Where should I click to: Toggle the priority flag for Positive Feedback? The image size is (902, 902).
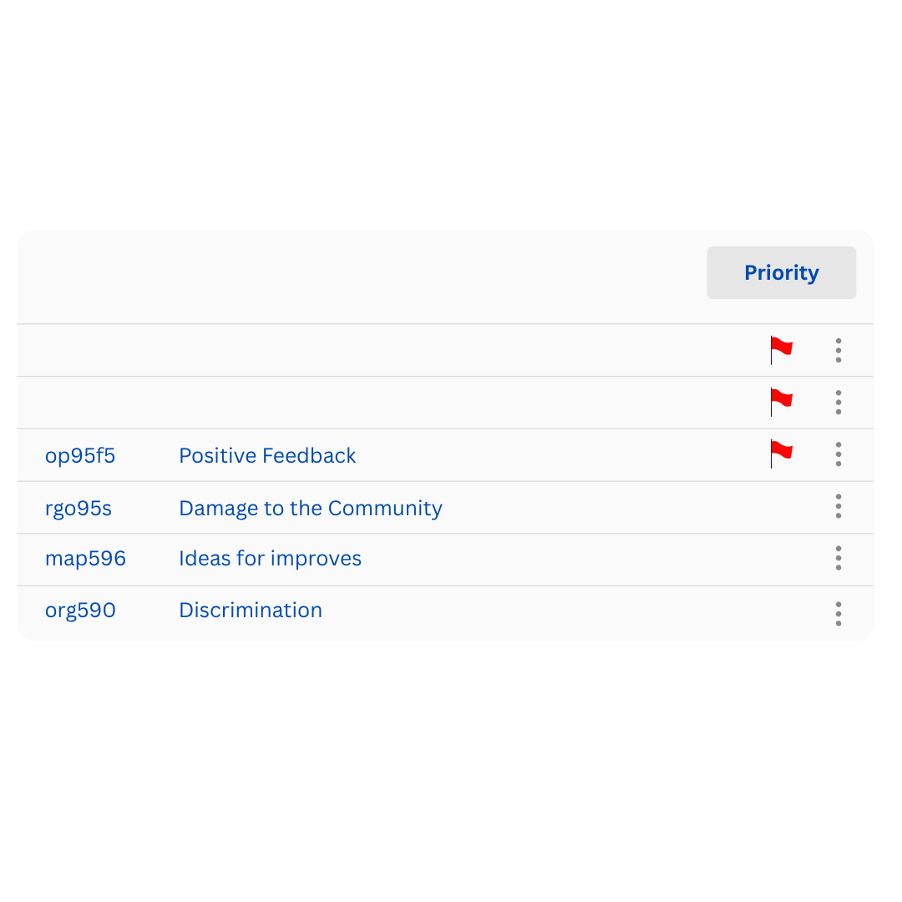781,454
